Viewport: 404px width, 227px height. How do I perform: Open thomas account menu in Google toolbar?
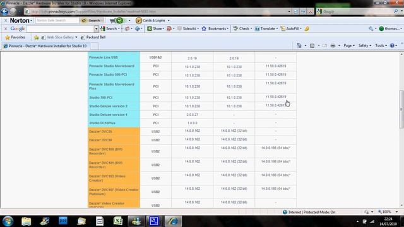(x=390, y=28)
